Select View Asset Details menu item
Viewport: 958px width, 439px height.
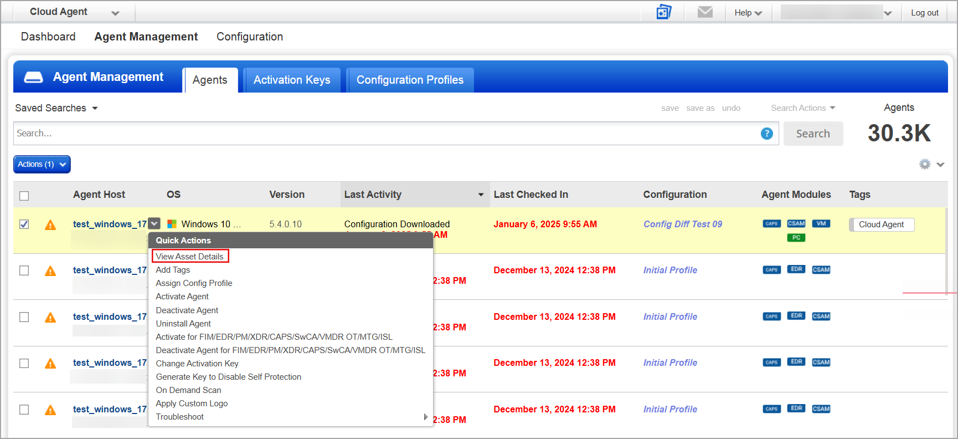point(190,256)
